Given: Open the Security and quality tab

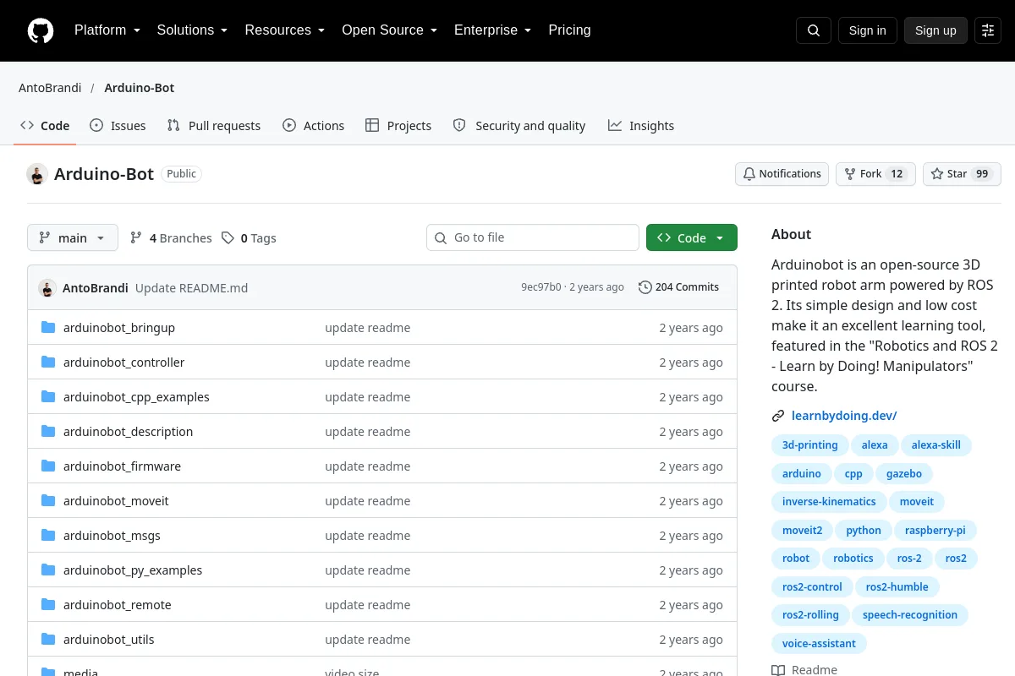Looking at the screenshot, I should pyautogui.click(x=519, y=126).
